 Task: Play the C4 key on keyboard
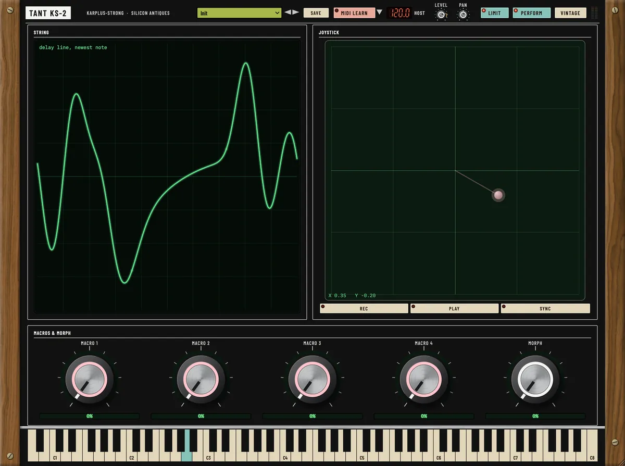click(285, 456)
